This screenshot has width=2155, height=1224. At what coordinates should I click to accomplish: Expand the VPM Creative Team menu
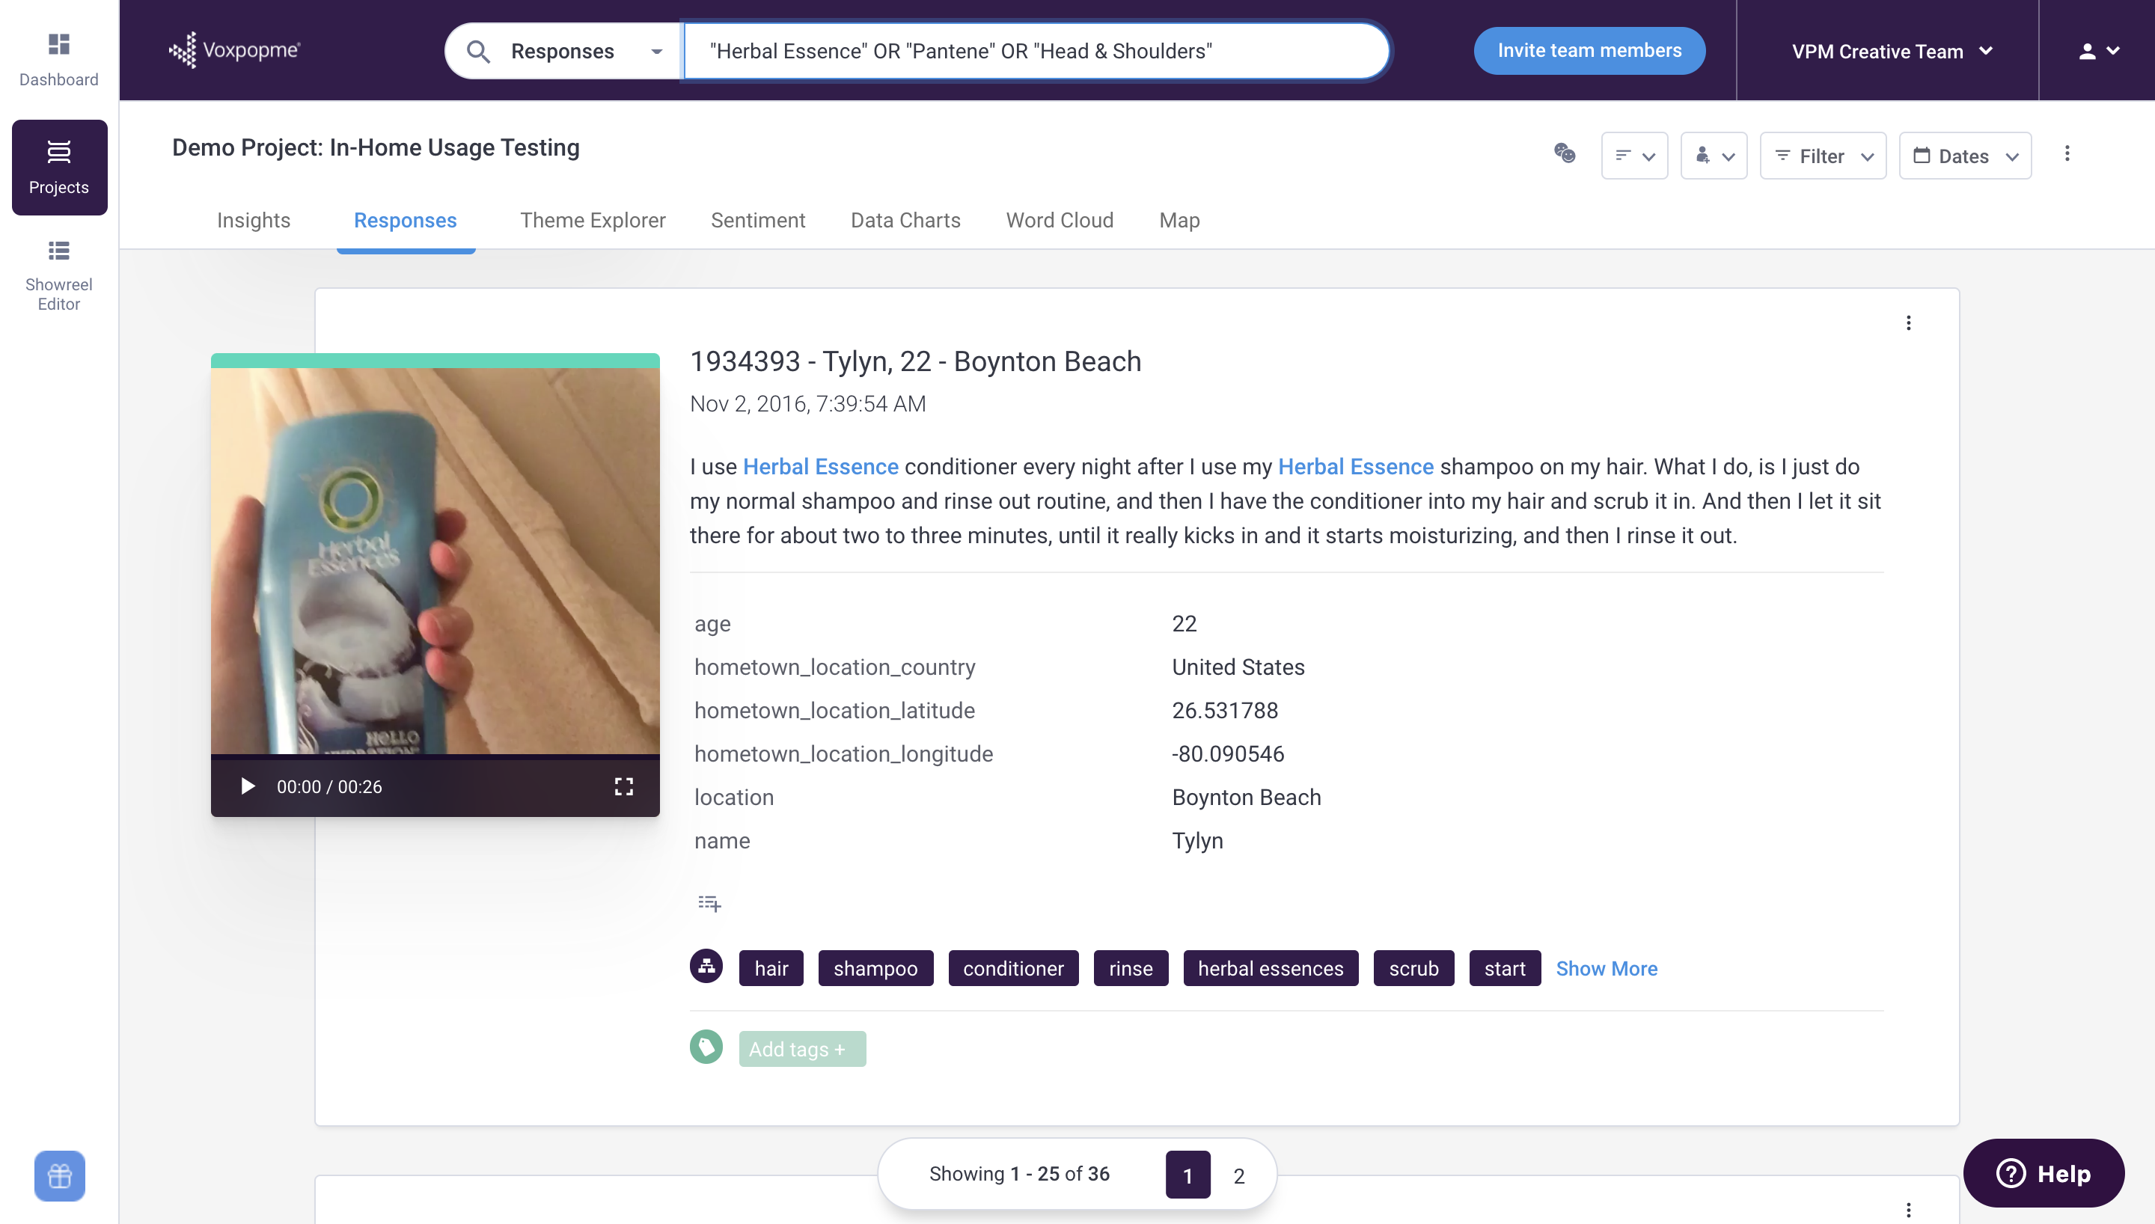[x=1892, y=52]
